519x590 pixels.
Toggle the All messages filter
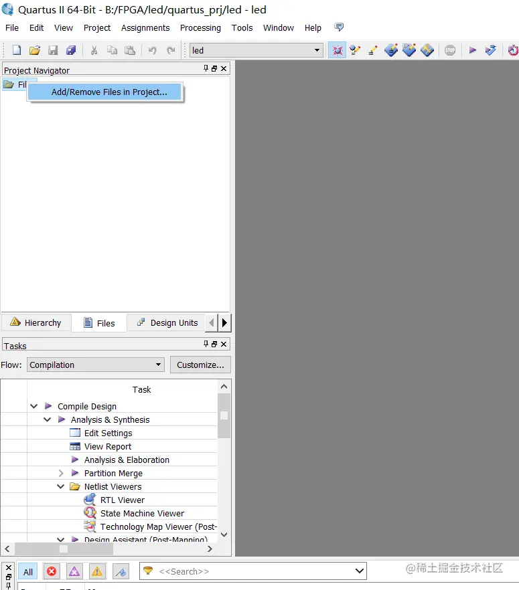click(28, 572)
